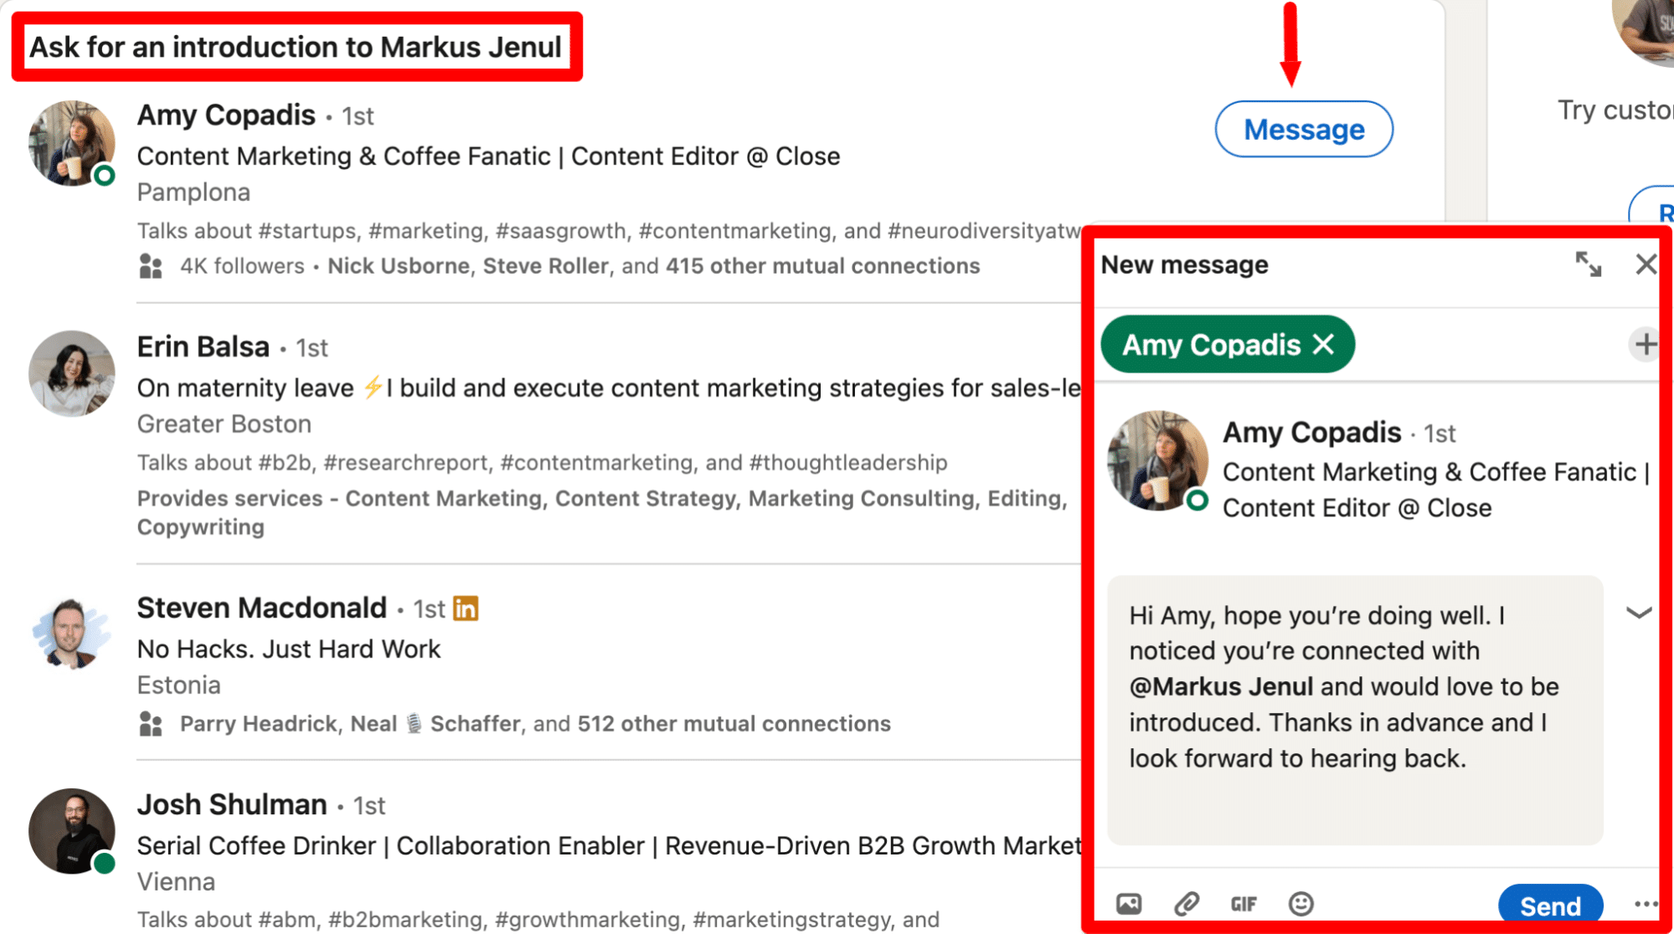Remove Amy Copadis recipient chip
Image resolution: width=1674 pixels, height=934 pixels.
(1323, 344)
